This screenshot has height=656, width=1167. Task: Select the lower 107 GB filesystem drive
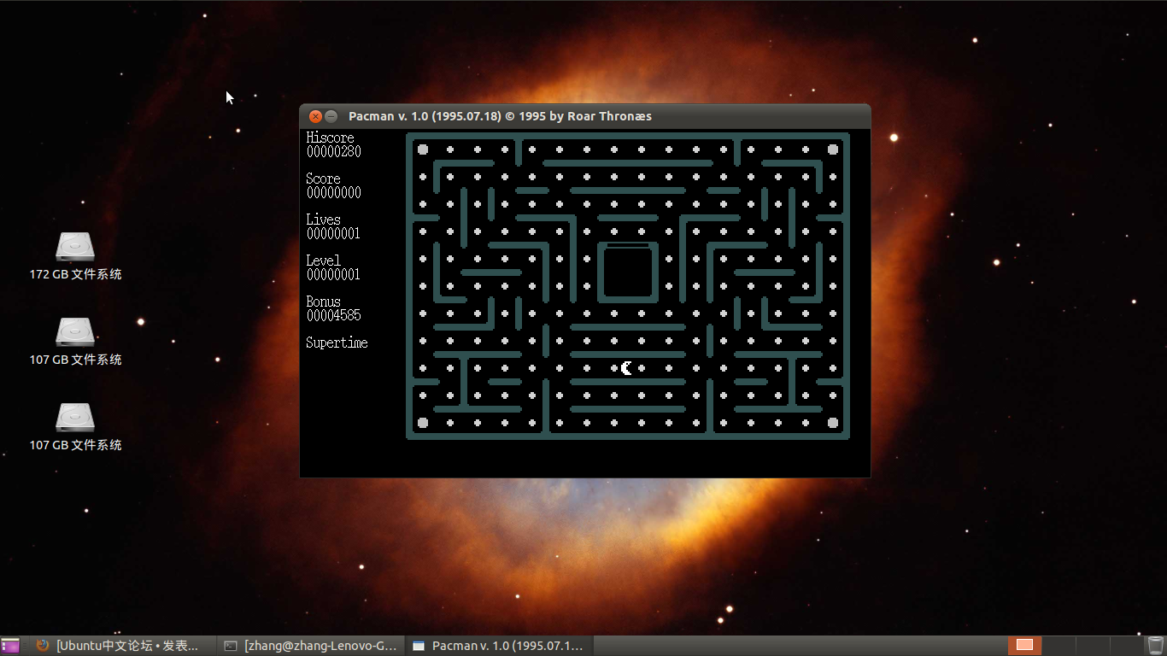click(75, 418)
